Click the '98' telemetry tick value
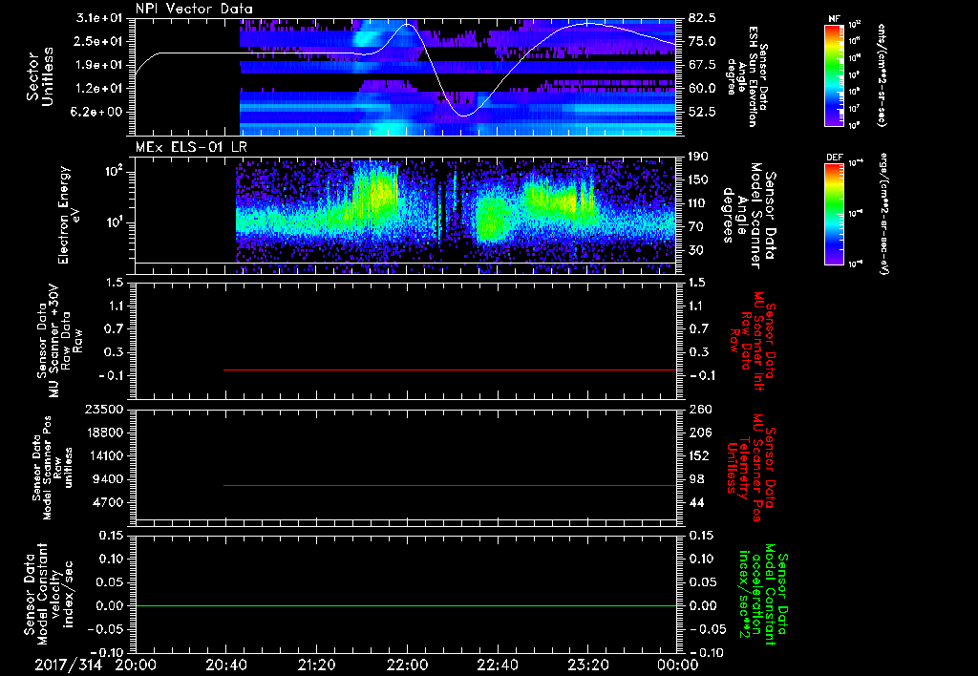This screenshot has height=676, width=978. (696, 479)
